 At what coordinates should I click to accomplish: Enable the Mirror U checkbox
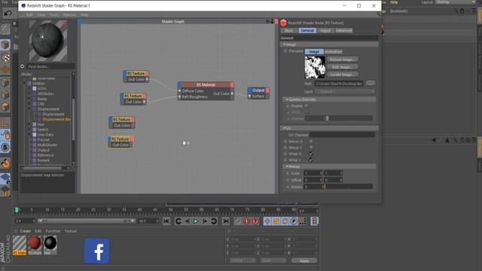click(311, 142)
